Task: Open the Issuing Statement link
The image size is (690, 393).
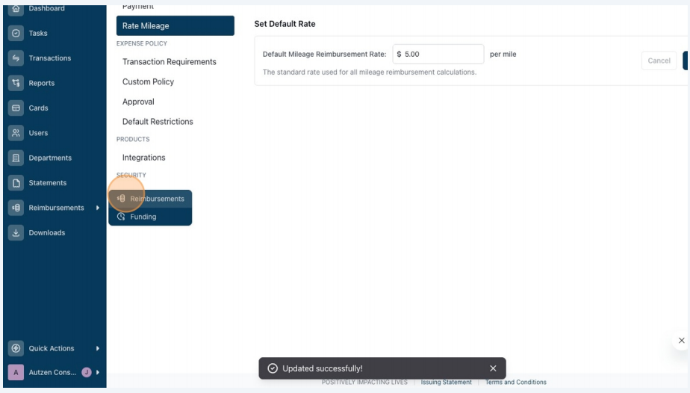Action: [446, 382]
